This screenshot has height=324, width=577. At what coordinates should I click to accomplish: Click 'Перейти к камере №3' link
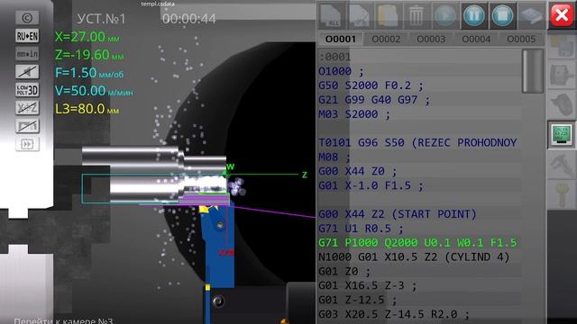tap(63, 320)
